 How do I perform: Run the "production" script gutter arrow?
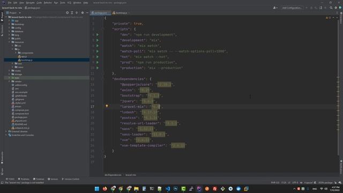[98, 68]
